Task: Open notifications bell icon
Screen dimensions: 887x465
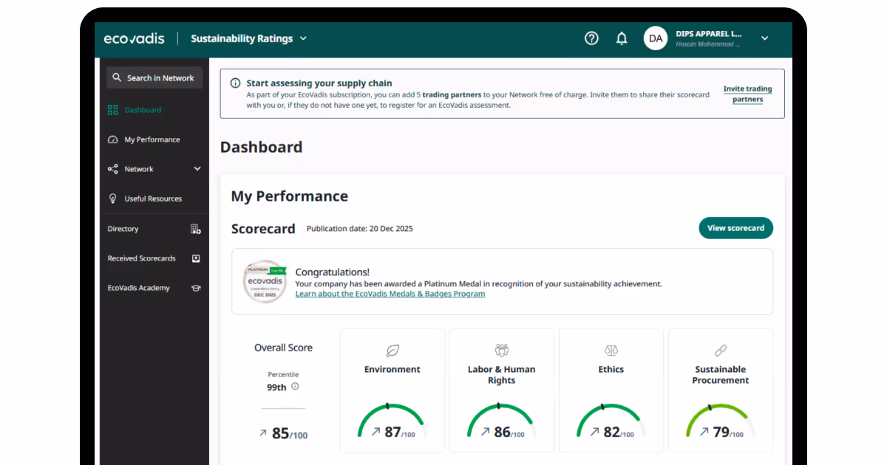Action: click(622, 38)
